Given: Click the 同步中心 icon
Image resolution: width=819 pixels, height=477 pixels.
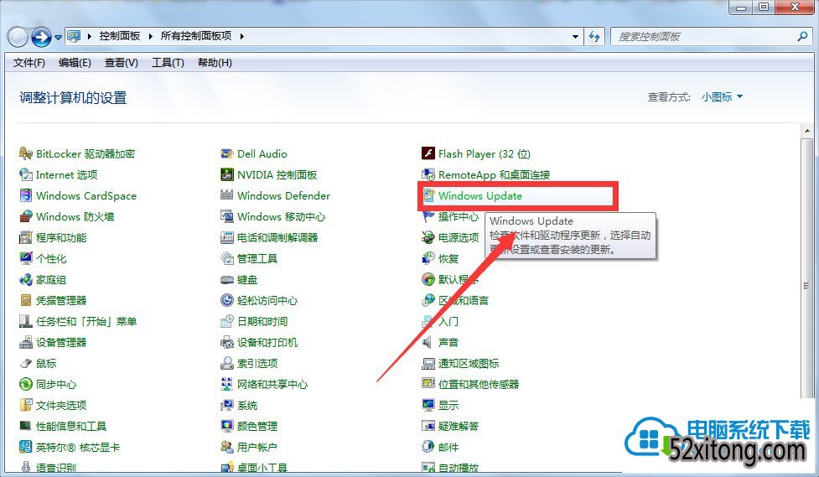Looking at the screenshot, I should [x=26, y=384].
